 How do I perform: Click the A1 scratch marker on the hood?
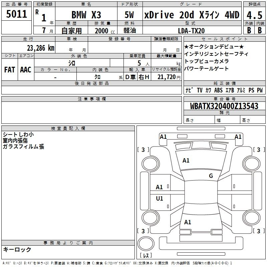coord(186,161)
